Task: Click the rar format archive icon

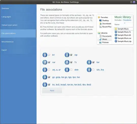Action: (x=45, y=62)
